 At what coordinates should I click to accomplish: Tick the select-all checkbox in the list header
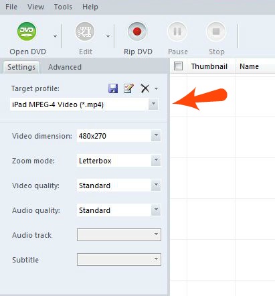point(178,66)
